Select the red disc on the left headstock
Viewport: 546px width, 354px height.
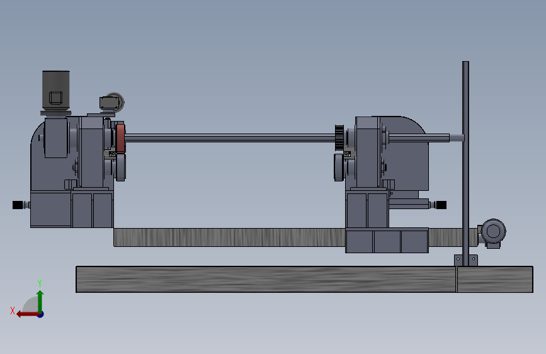120,139
